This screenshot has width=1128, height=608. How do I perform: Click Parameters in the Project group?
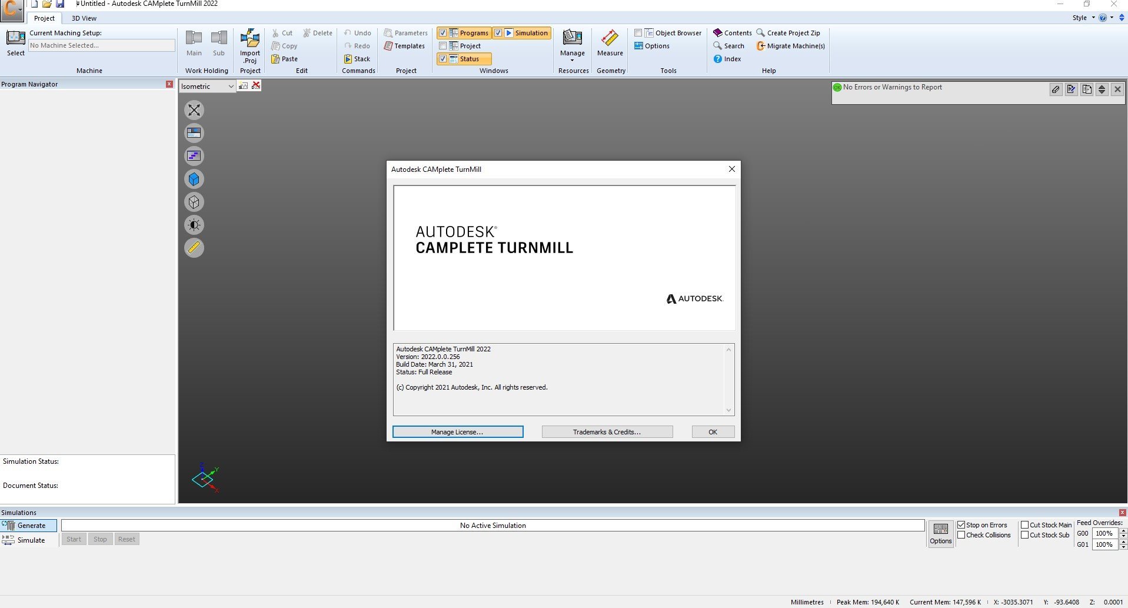pos(405,33)
